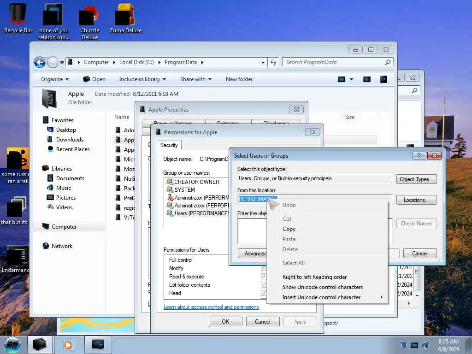Click help button in Select Users or Groups

point(419,156)
